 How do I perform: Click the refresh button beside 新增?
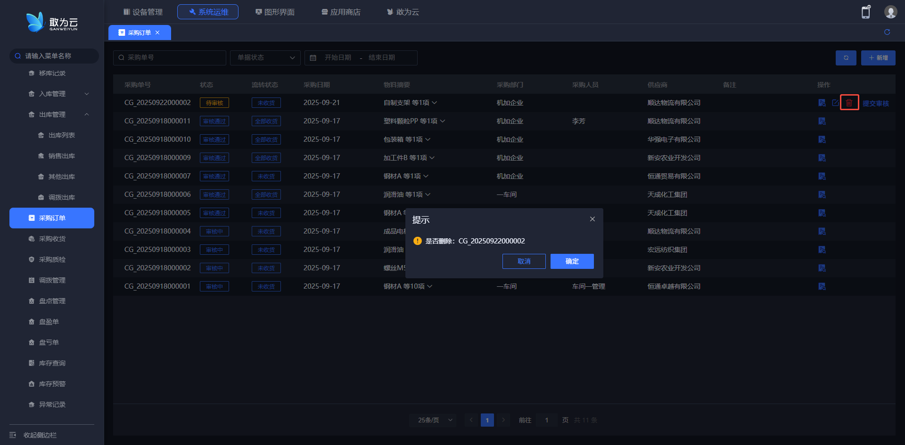[x=846, y=58]
